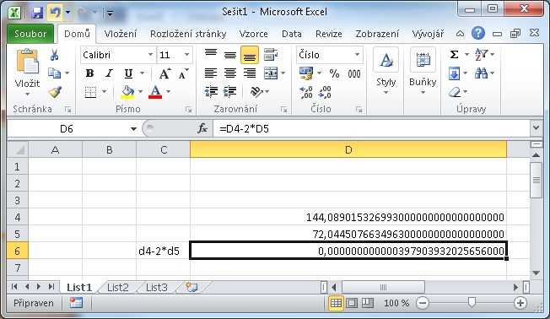Align cell text right
Image resolution: width=550 pixels, height=319 pixels.
[x=250, y=73]
